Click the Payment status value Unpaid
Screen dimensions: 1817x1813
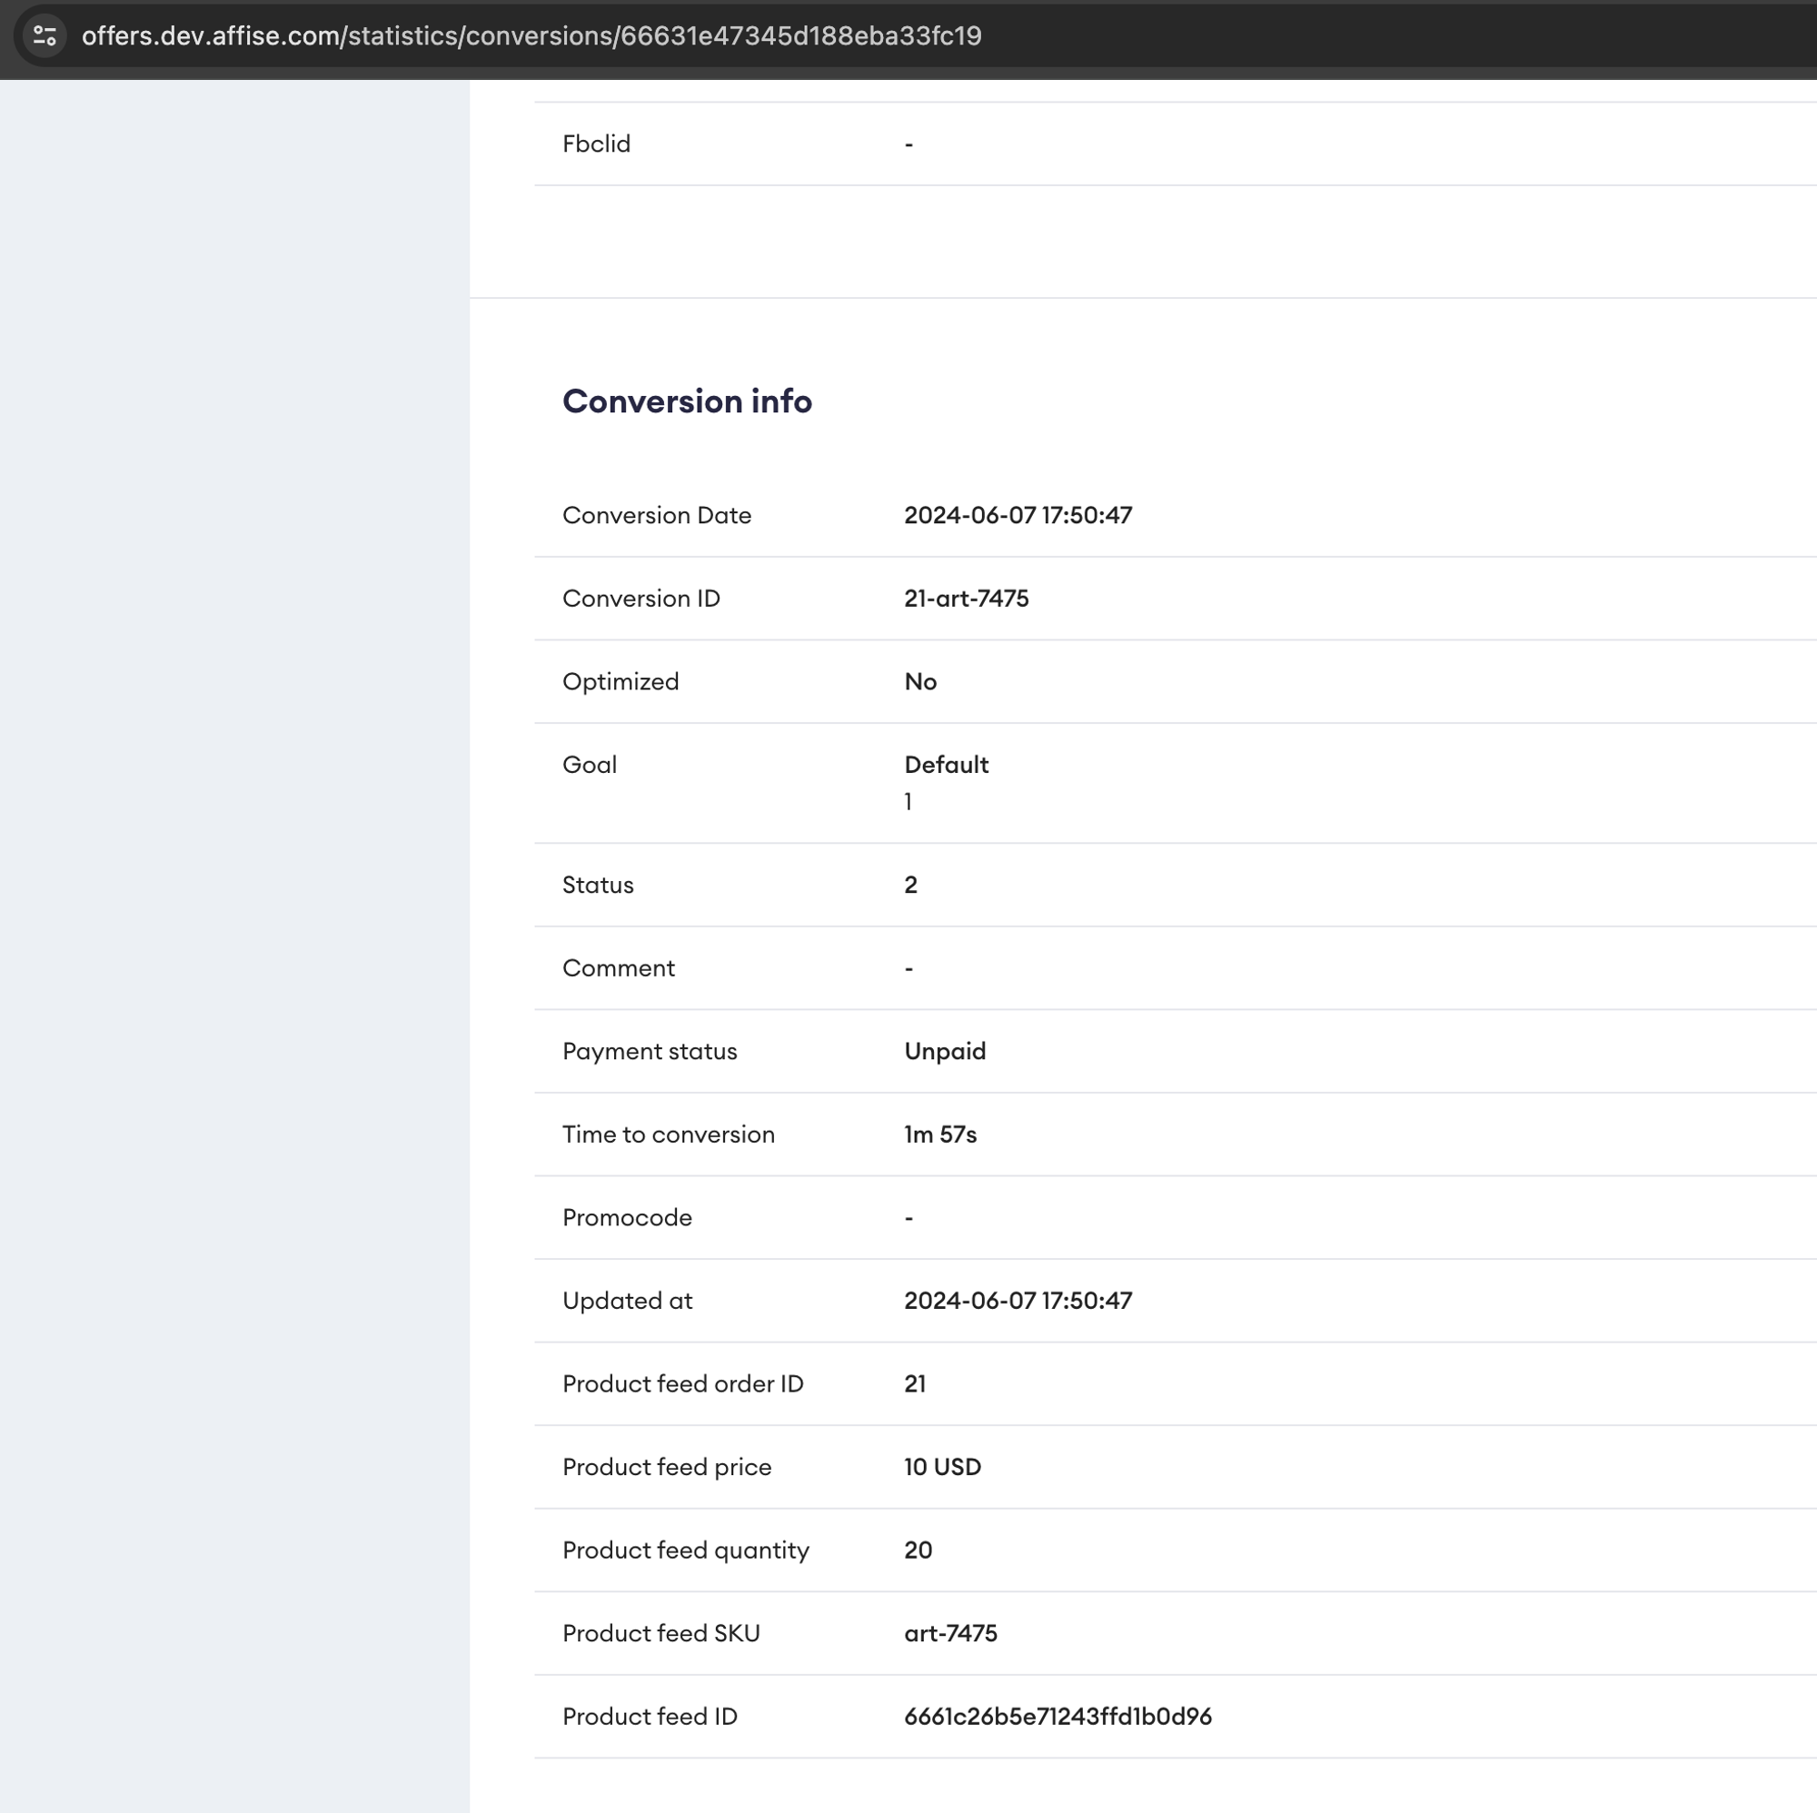[x=944, y=1051]
